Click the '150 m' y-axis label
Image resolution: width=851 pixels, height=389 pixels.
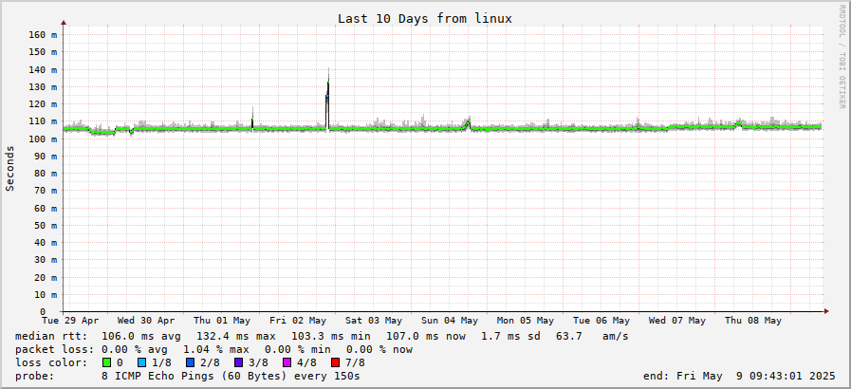coord(43,52)
